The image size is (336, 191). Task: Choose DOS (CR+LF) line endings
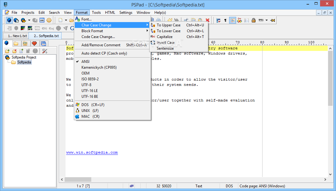pyautogui.click(x=112, y=105)
